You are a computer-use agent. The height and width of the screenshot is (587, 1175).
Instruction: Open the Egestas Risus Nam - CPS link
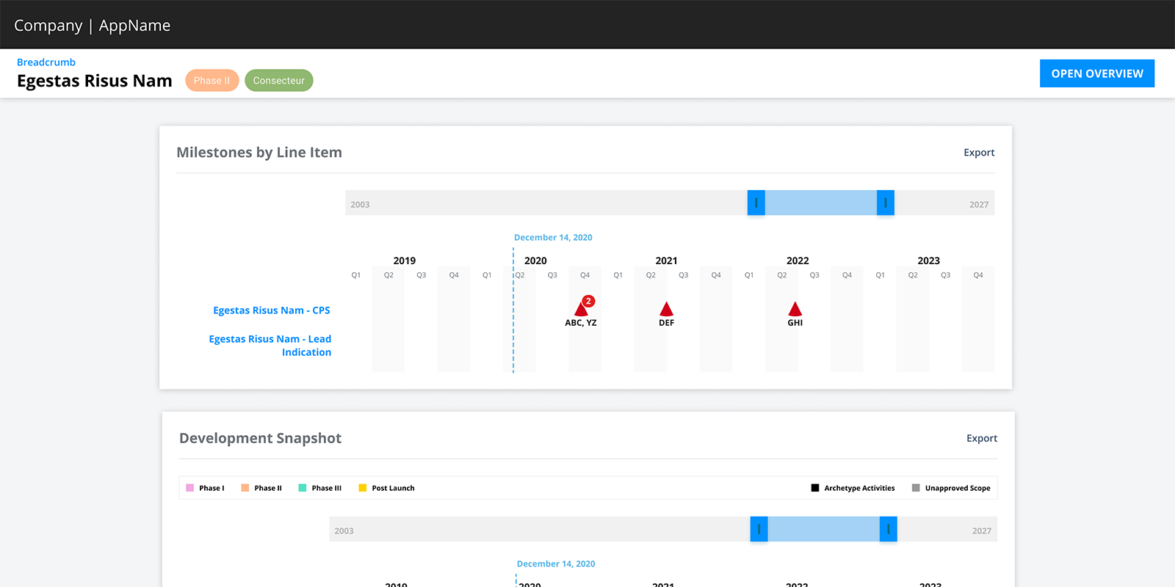tap(272, 310)
